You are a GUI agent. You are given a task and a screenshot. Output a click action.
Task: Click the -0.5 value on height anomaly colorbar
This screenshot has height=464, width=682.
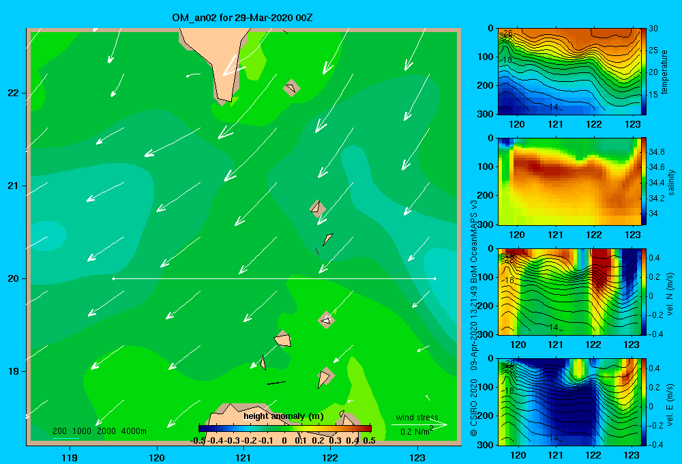198,441
